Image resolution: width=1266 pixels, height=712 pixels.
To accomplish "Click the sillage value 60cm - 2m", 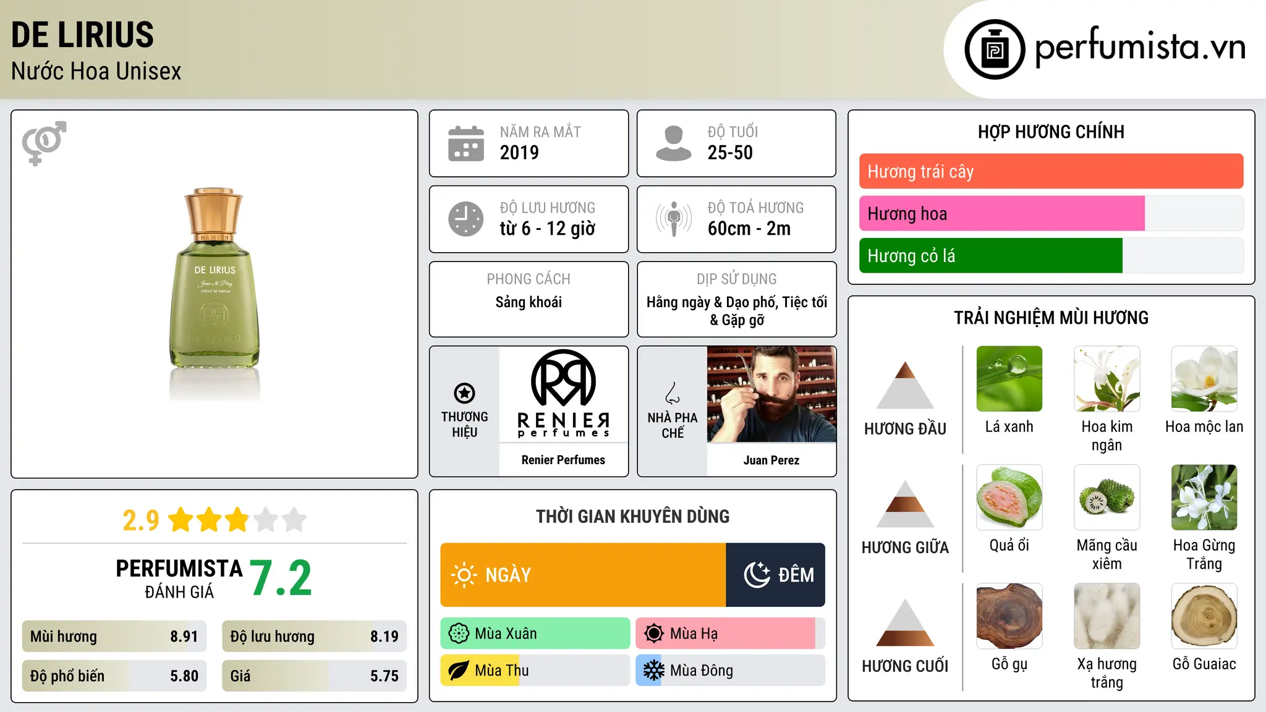I will tap(749, 229).
